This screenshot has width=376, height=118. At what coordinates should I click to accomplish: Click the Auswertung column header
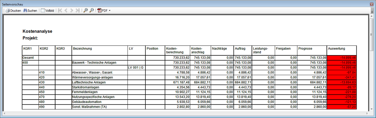(x=342, y=50)
